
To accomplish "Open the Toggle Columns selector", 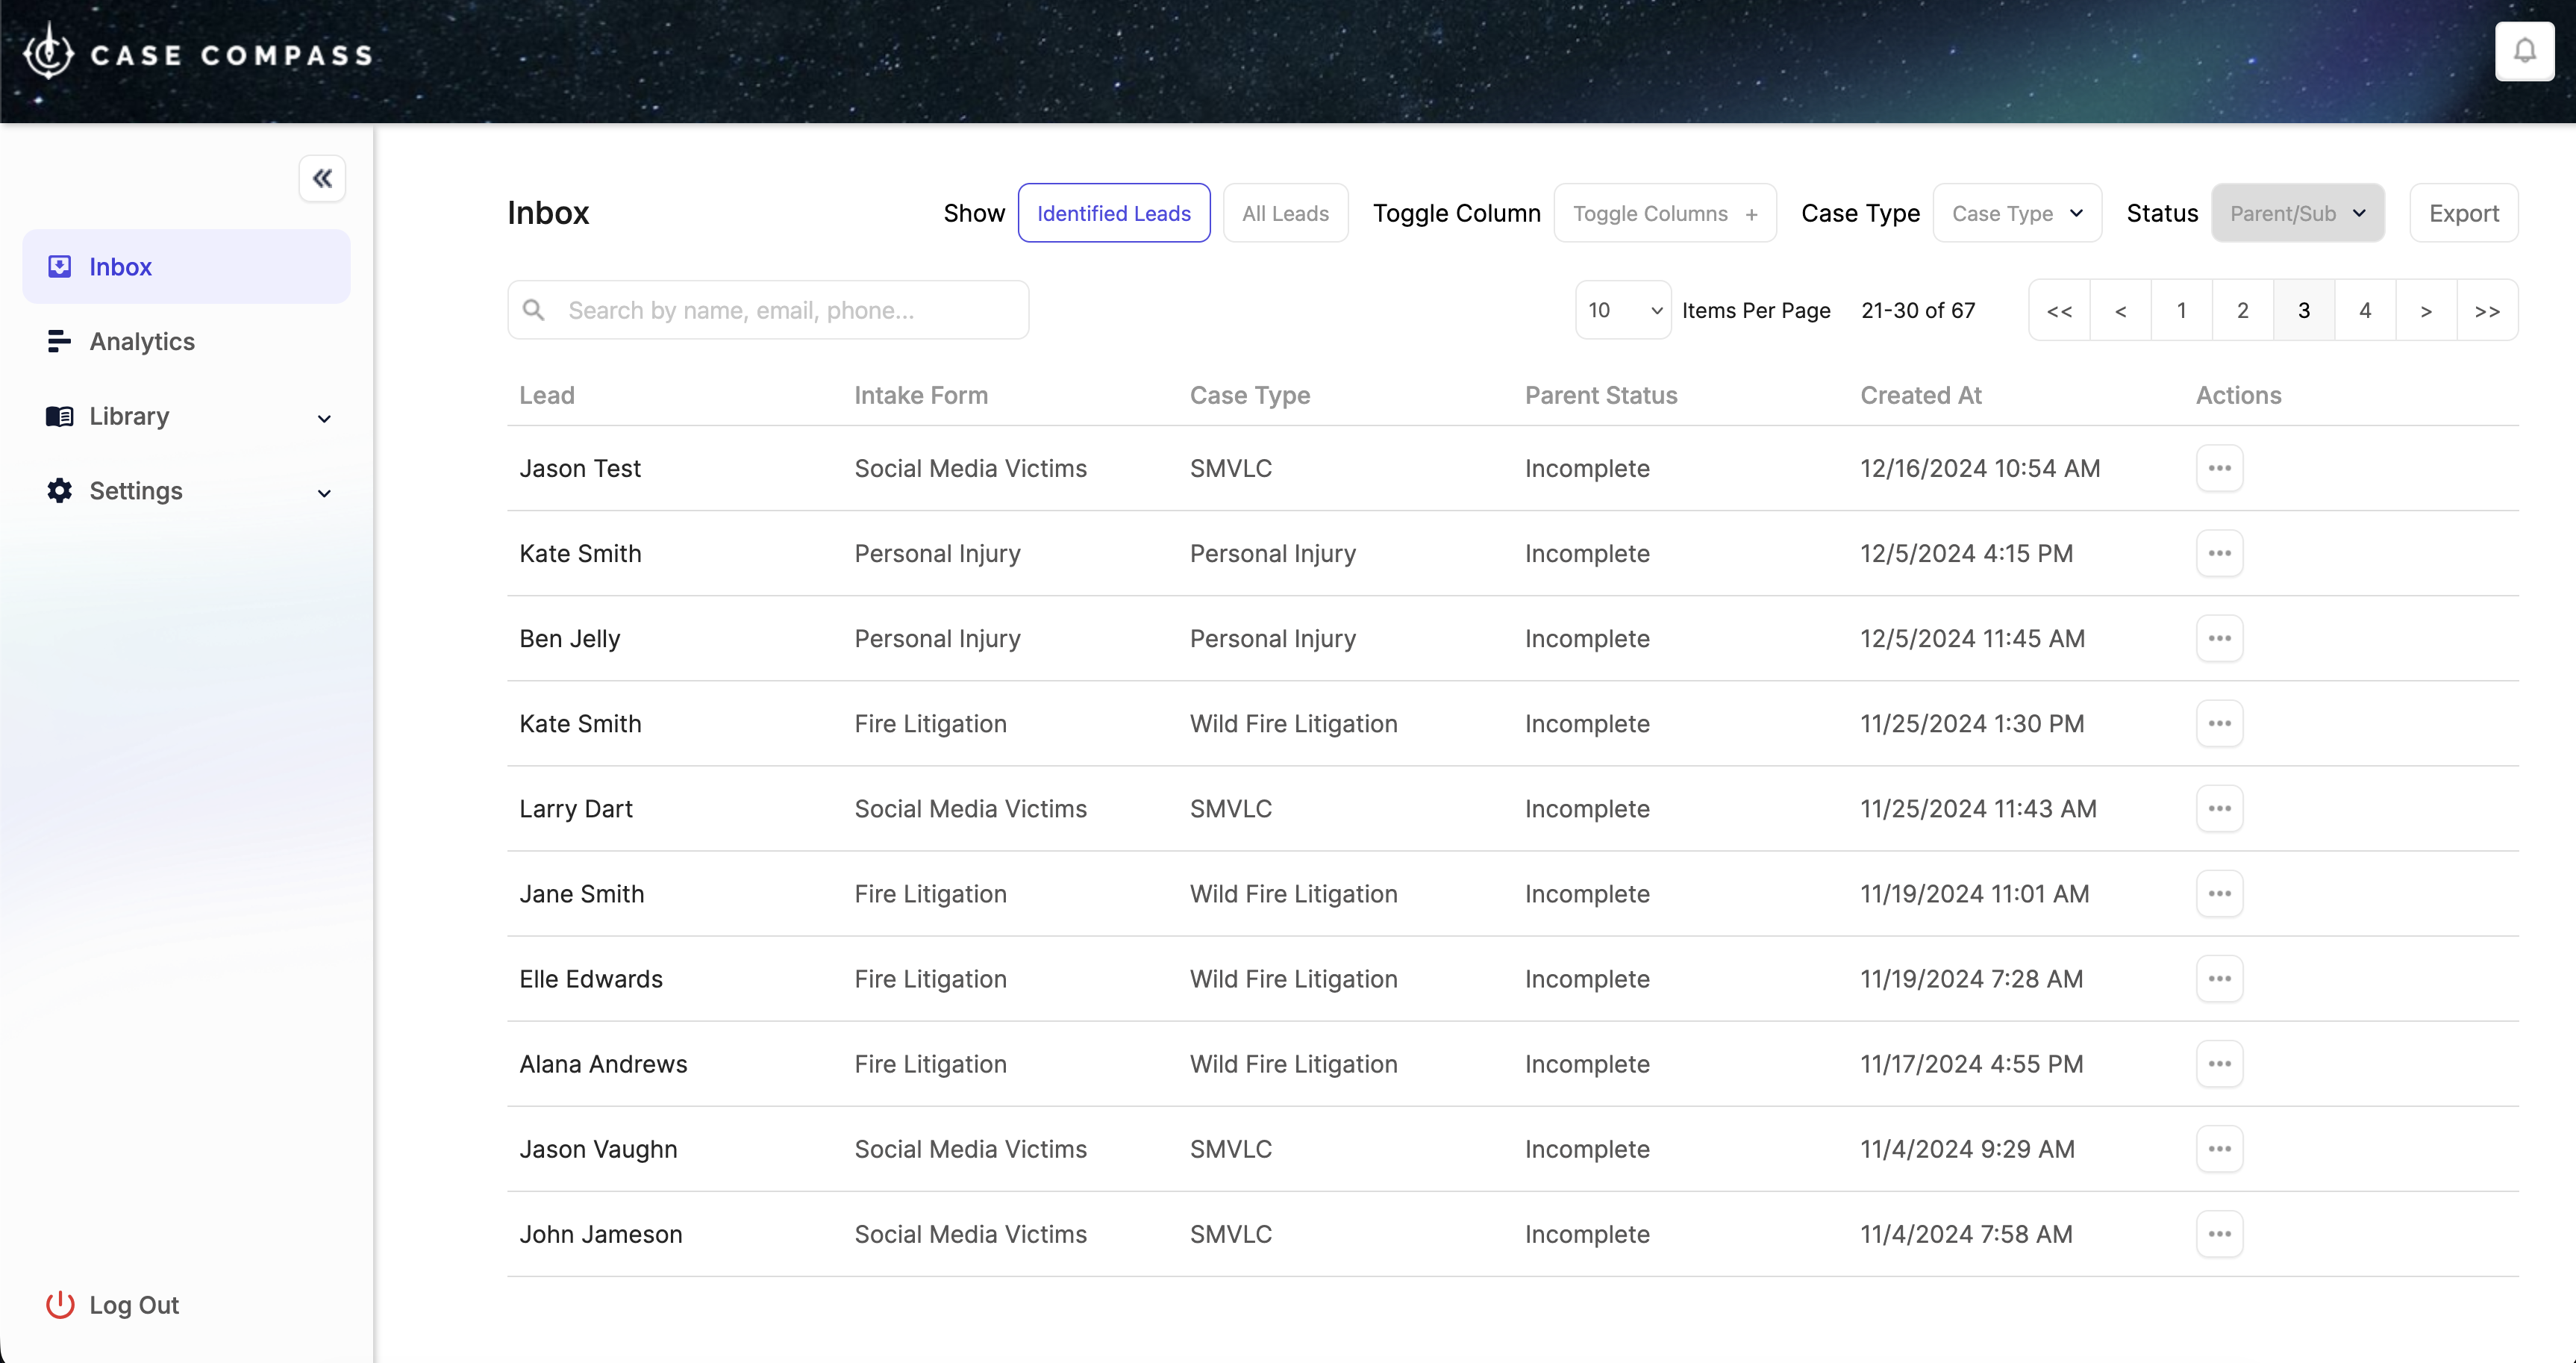I will (x=1664, y=213).
